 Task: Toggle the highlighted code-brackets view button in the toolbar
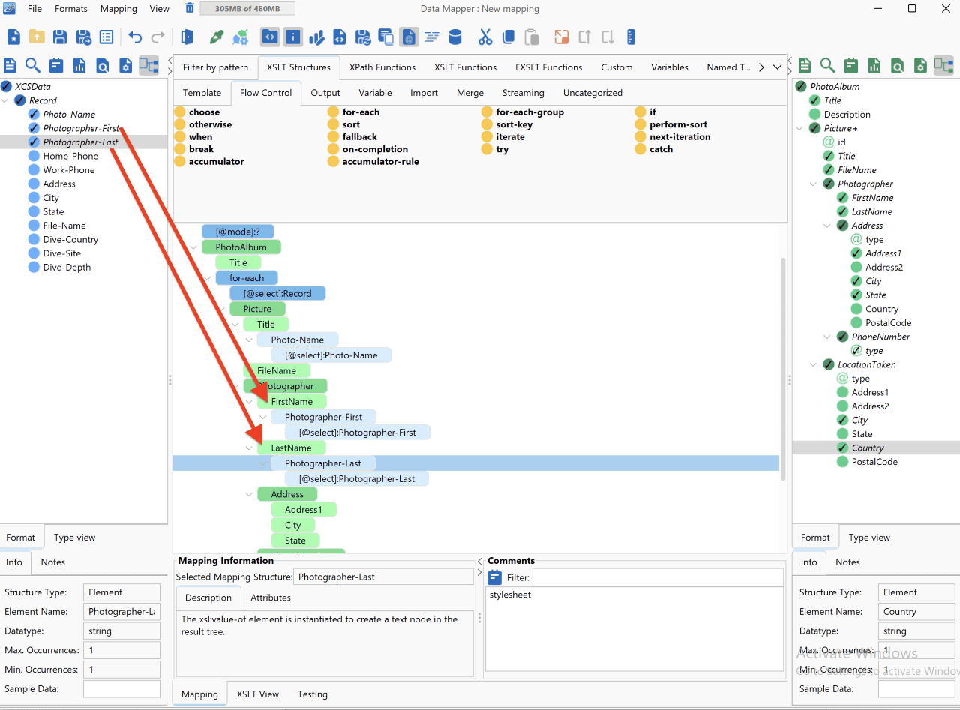click(x=270, y=37)
